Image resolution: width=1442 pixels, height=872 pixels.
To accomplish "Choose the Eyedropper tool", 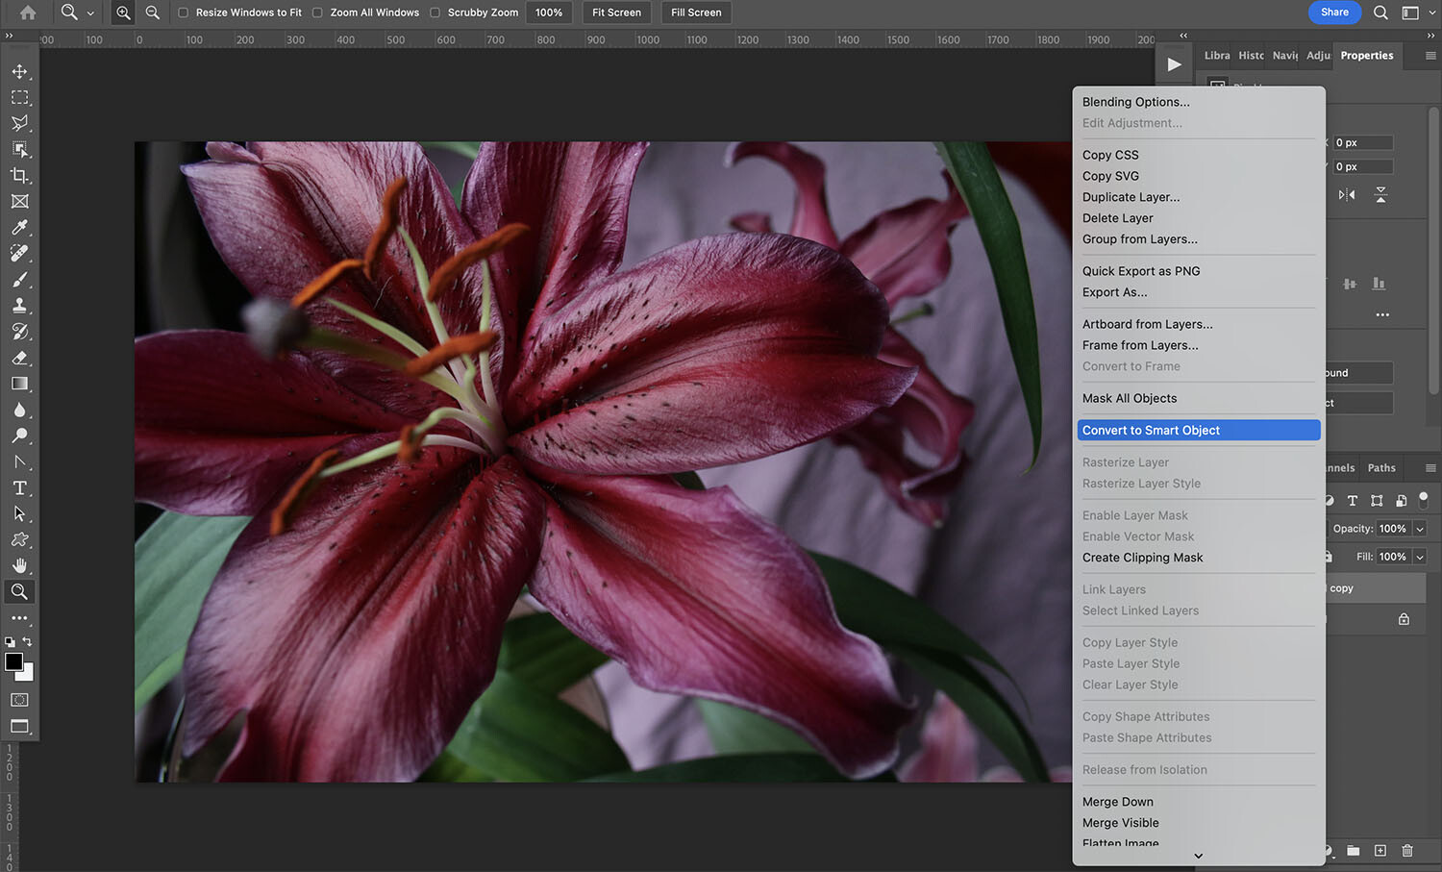I will 19,228.
